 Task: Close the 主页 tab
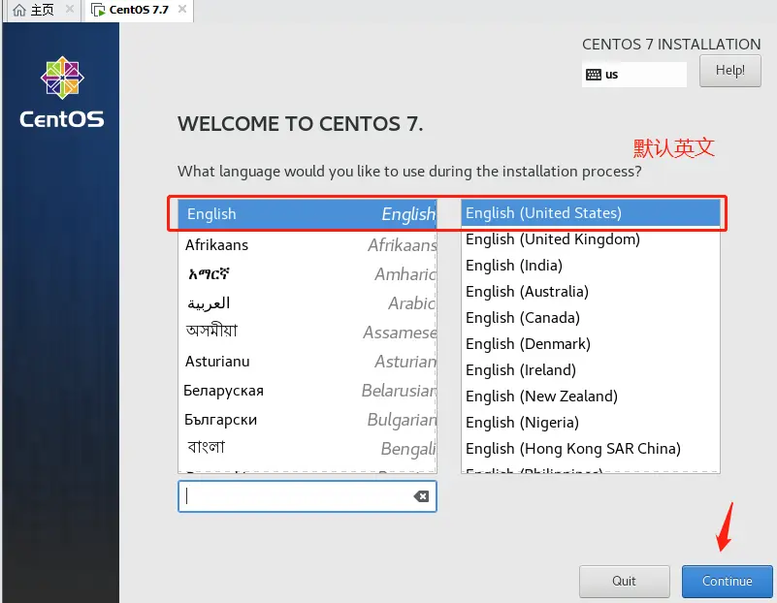[70, 9]
